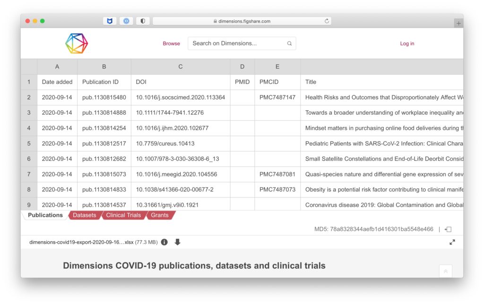Click the 1Password extension icon
This screenshot has height=305, width=484.
[126, 21]
